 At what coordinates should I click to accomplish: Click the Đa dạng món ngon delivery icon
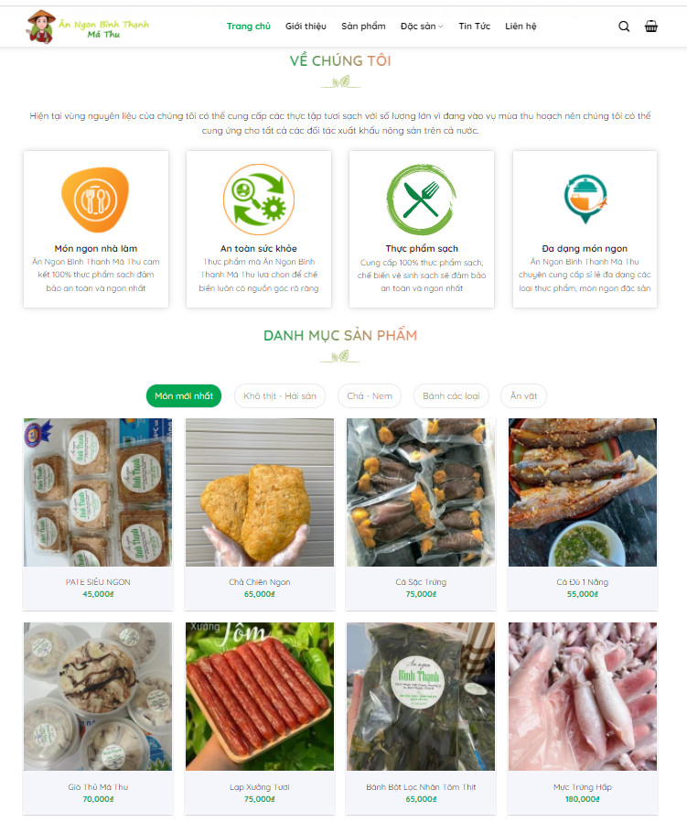coord(585,200)
